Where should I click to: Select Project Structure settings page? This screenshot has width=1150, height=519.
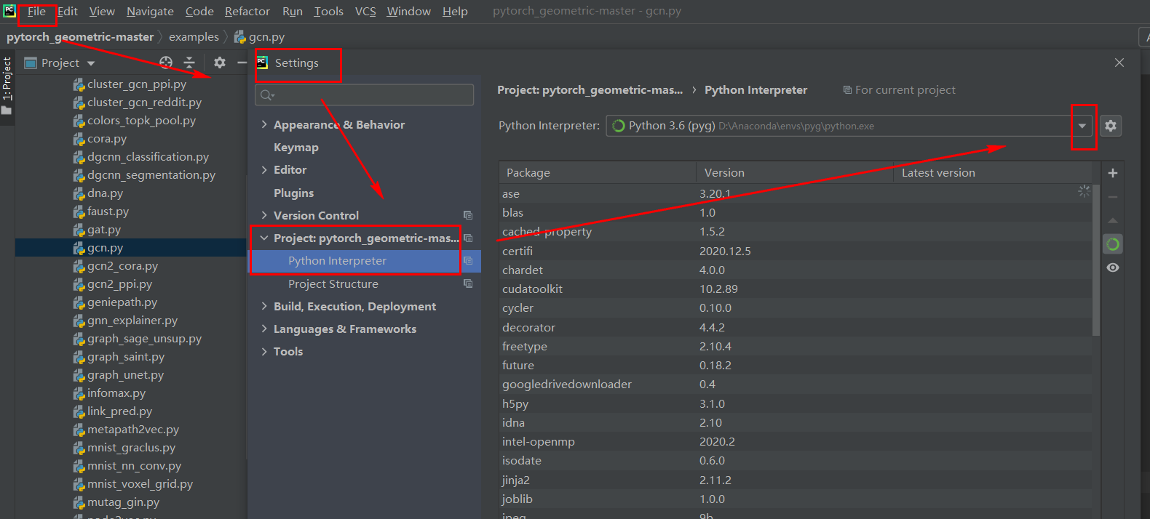[333, 284]
